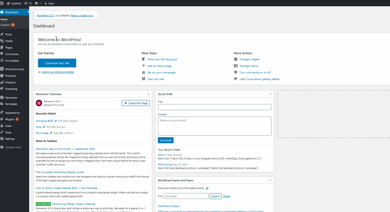Submit the city with Submit button

[x=216, y=196]
